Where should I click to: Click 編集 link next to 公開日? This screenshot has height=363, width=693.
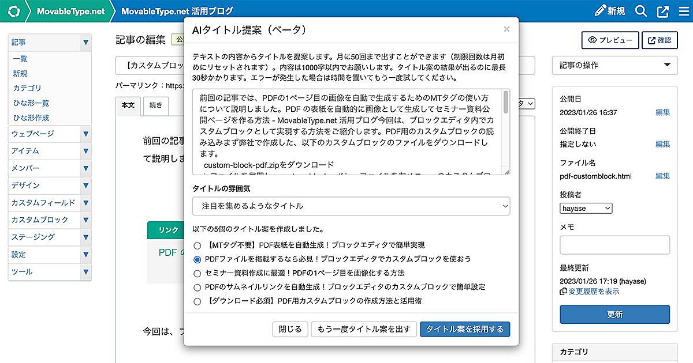pos(662,112)
